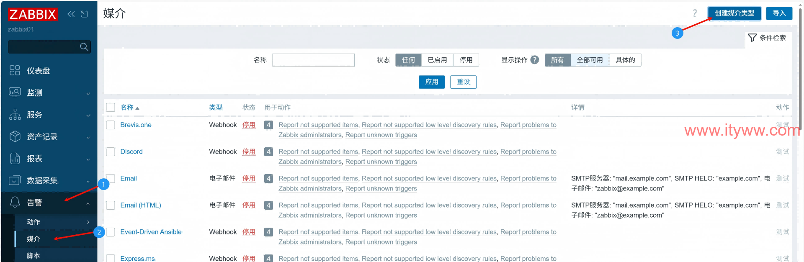
Task: Click the 创建媒介类型 button
Action: [x=734, y=13]
